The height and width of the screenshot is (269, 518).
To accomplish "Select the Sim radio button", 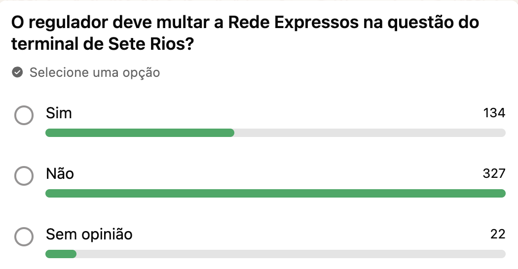I will point(24,116).
